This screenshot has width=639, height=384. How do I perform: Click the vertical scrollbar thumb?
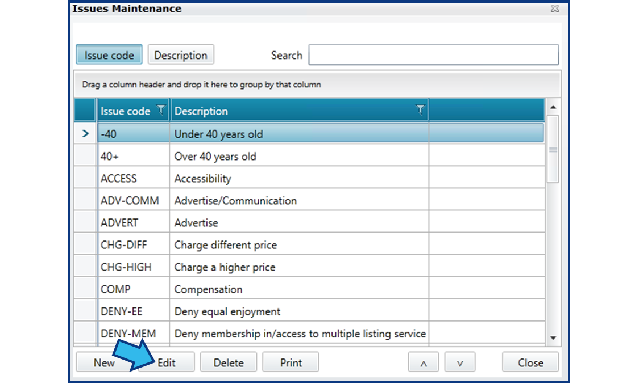pos(553,149)
